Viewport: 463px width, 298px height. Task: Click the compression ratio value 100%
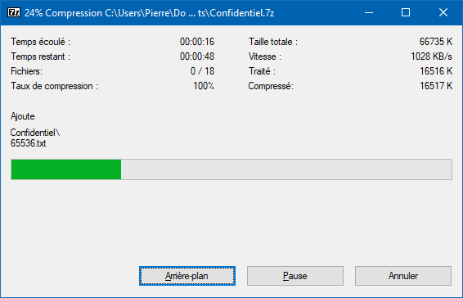(x=204, y=86)
